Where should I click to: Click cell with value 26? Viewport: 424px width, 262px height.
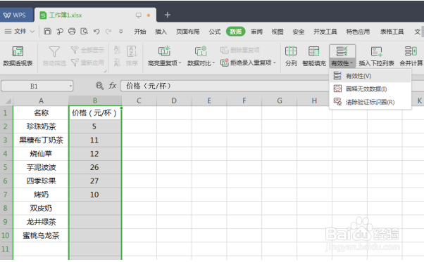click(x=94, y=167)
